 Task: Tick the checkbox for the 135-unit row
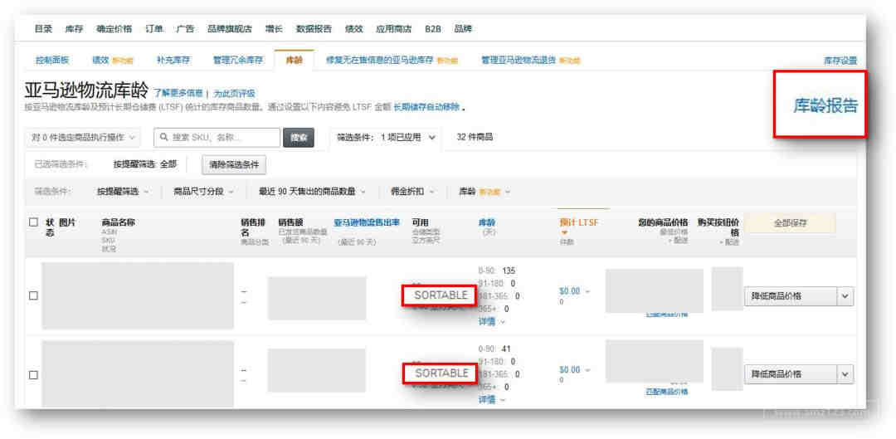coord(34,295)
